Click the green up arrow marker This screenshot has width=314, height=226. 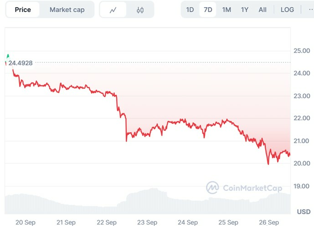(7, 56)
